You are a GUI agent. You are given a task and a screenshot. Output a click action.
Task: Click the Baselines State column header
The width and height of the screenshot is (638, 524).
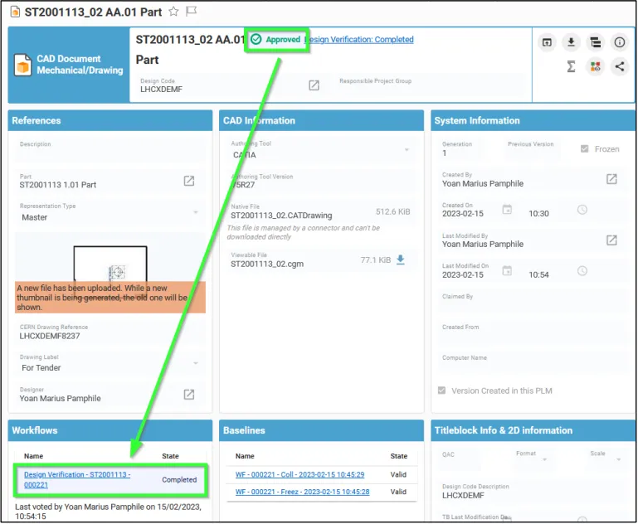tap(398, 456)
